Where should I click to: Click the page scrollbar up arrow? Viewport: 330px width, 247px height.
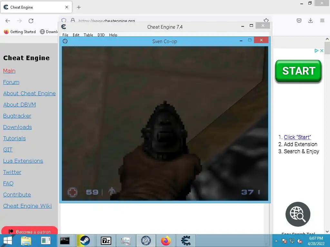(327, 39)
